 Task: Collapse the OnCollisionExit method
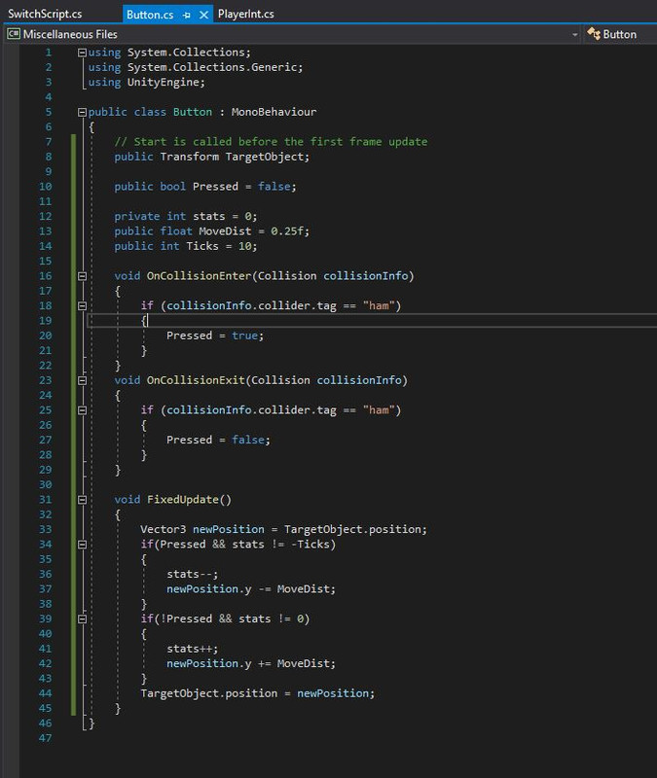point(83,380)
